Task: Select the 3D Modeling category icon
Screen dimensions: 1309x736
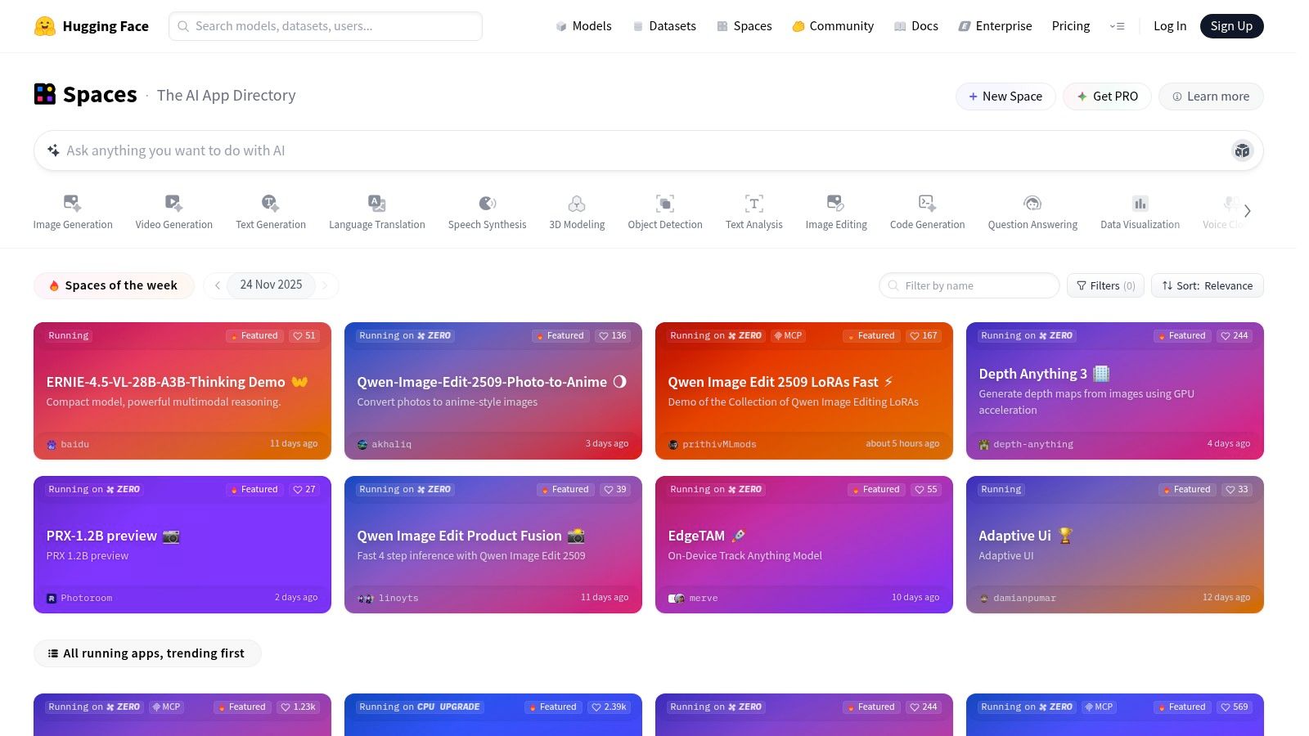Action: point(577,204)
